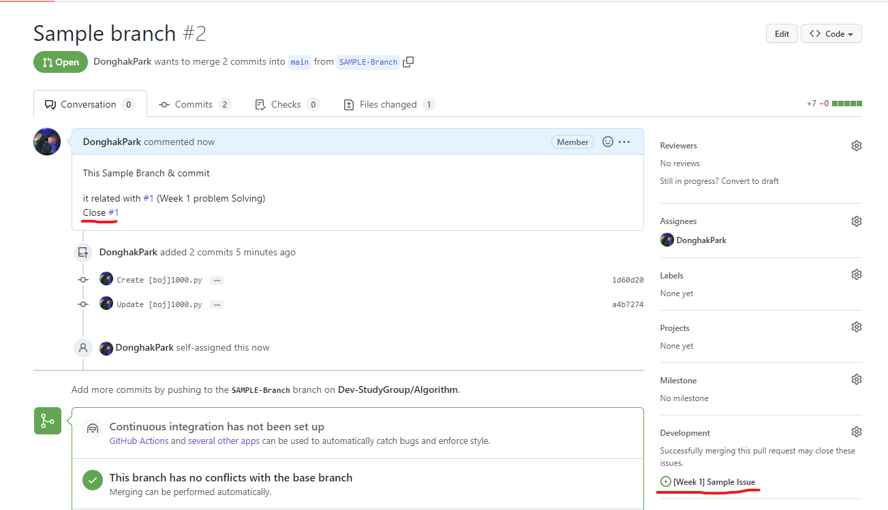Viewport: 888px width, 510px height.
Task: Click DonghakPark in 'added 2 commits' event
Action: pyautogui.click(x=128, y=252)
